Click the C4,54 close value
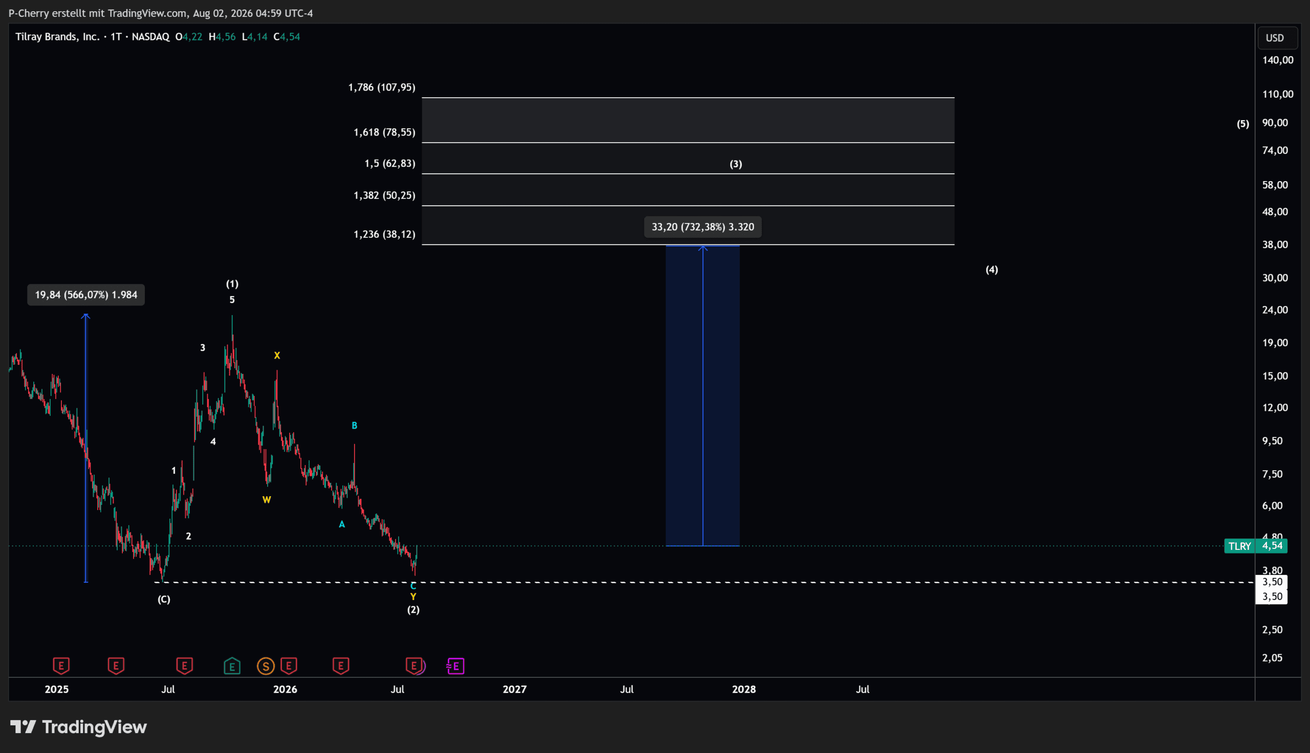 (287, 37)
